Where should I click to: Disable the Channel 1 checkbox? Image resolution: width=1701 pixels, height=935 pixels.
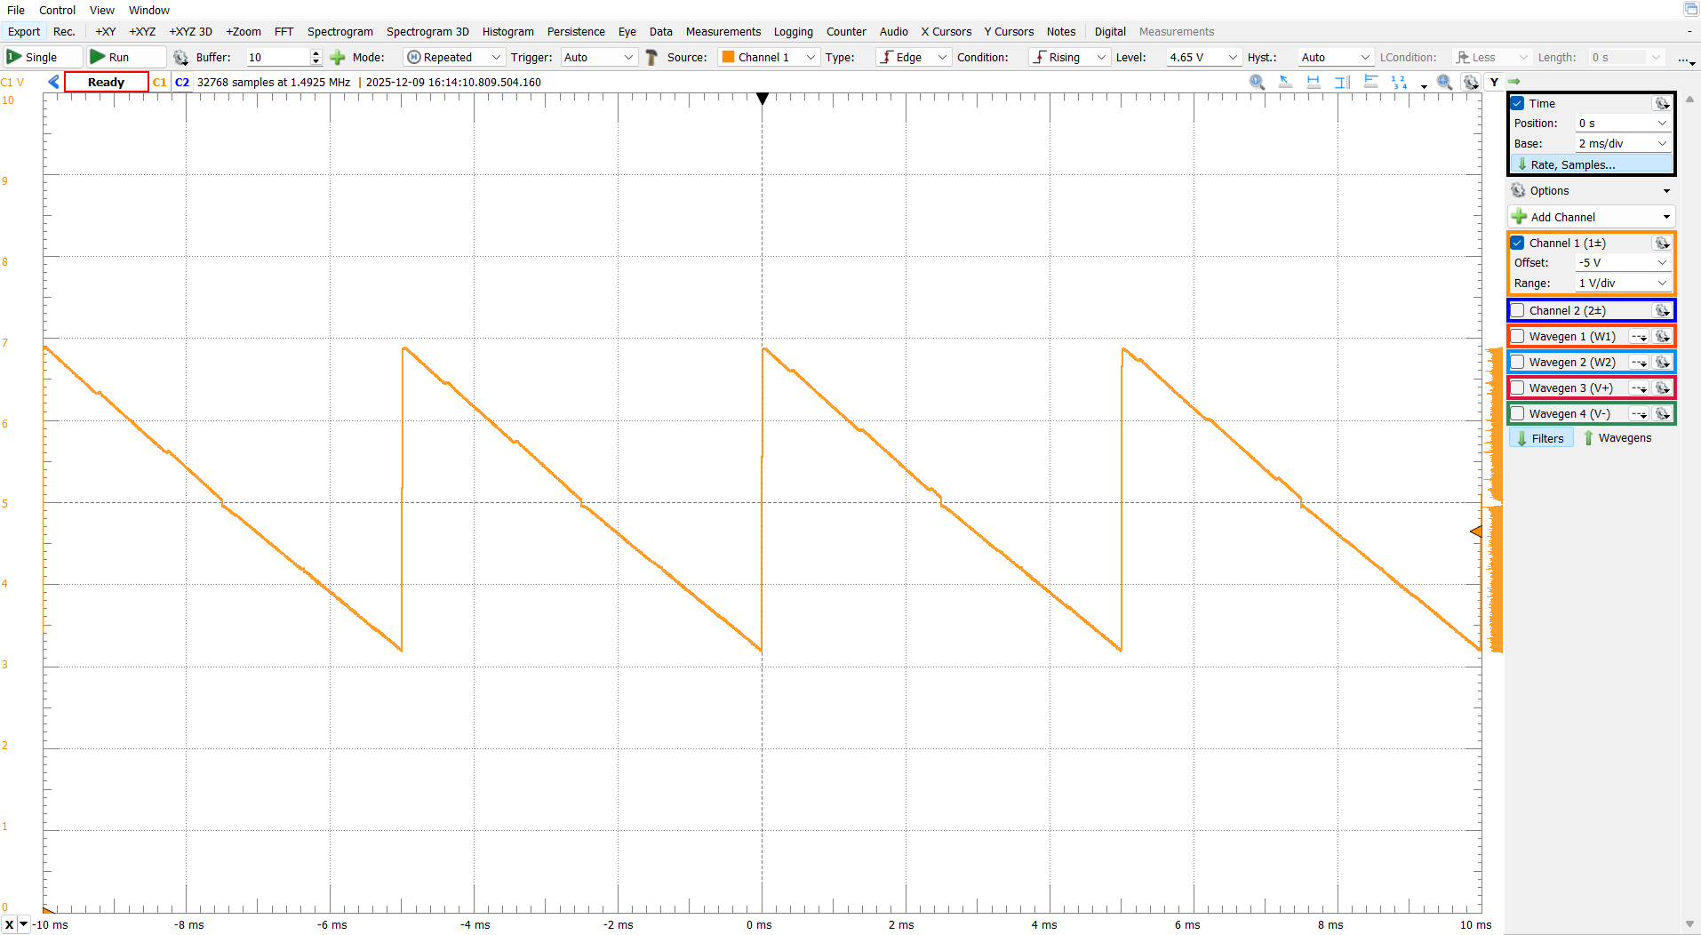1518,243
